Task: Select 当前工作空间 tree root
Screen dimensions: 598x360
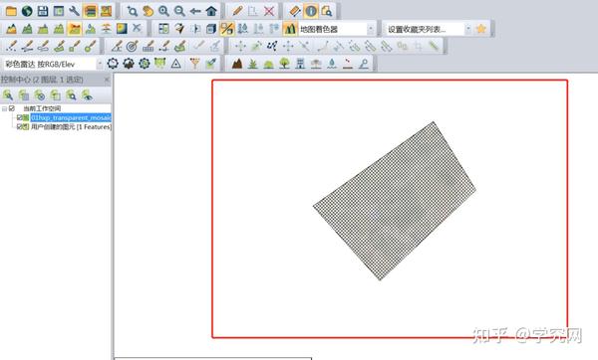Action: pyautogui.click(x=42, y=108)
